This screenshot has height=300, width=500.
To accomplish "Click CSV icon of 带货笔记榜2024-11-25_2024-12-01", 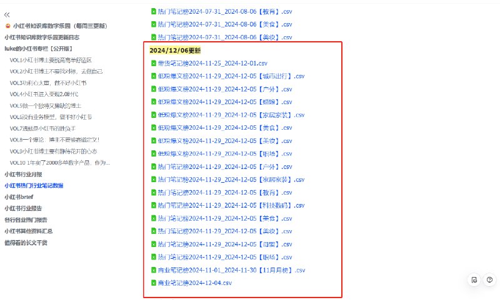I will [x=153, y=64].
